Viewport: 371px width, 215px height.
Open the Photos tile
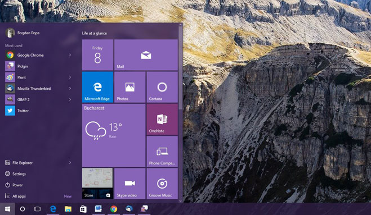pos(129,87)
